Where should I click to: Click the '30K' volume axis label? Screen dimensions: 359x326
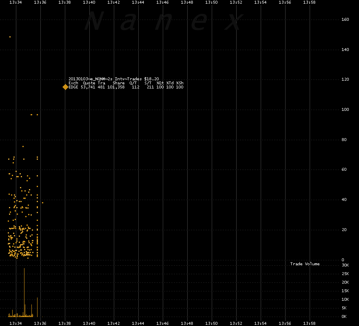(x=345, y=265)
